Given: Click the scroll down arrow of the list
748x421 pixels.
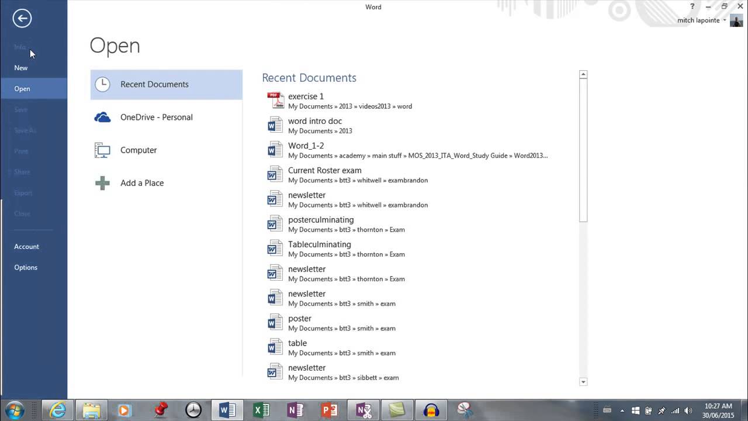Looking at the screenshot, I should click(x=583, y=382).
